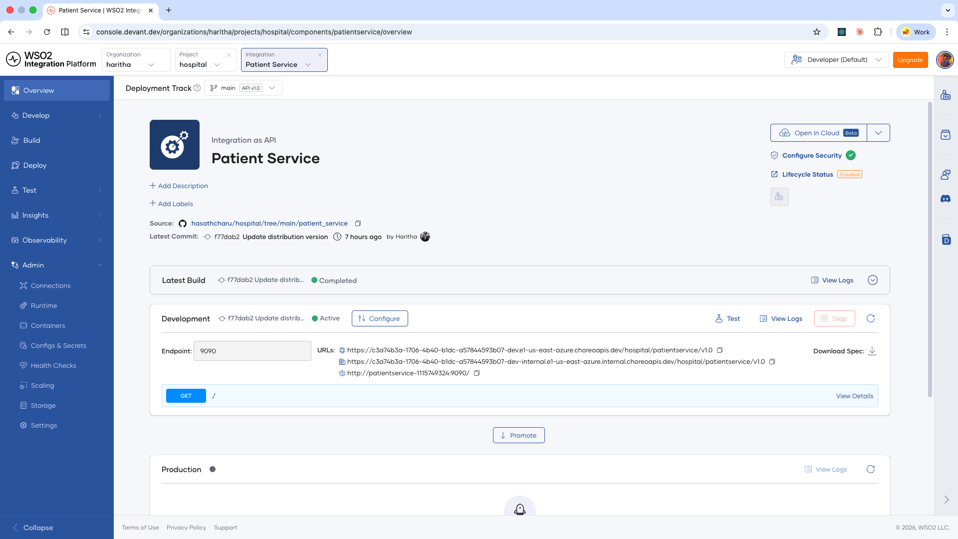Screen dimensions: 958x539
Task: Click the WSO2 Integration Platform logo
Action: [51, 60]
